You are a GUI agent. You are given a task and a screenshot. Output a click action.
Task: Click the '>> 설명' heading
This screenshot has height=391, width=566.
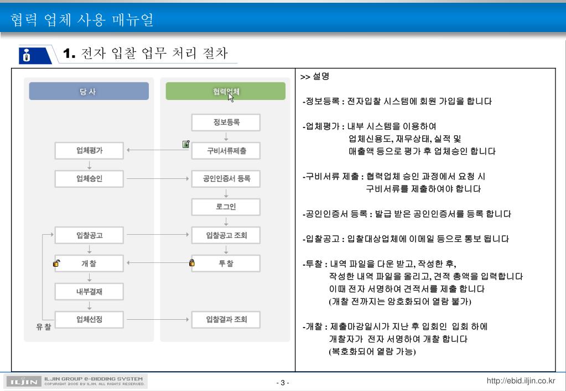coord(315,76)
